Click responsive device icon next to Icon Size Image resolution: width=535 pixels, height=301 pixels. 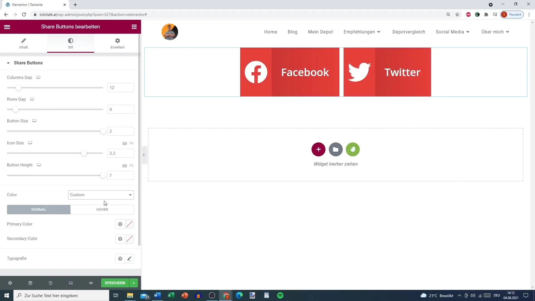30,143
